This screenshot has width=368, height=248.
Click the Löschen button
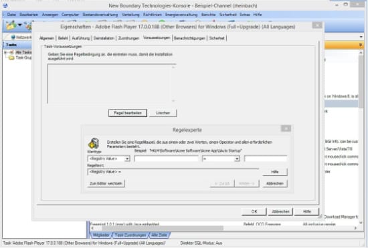[163, 113]
